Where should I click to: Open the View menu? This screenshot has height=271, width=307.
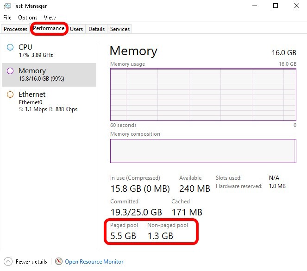50,18
